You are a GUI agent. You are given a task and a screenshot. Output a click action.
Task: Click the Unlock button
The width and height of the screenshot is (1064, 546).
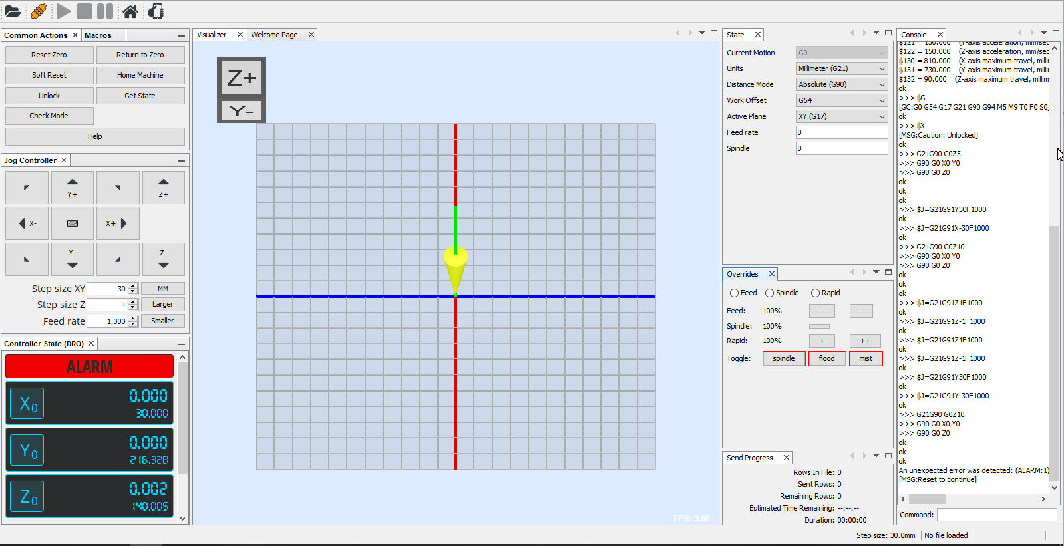click(x=49, y=96)
